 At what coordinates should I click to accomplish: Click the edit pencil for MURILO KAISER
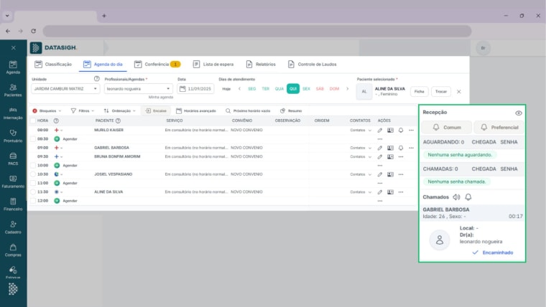[380, 131]
